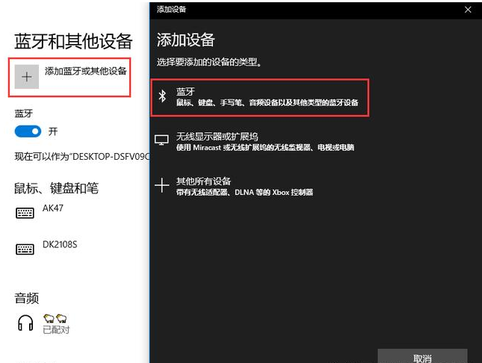Viewport: 482px width, 363px height.
Task: Click the plus icon to add a device
Action: (x=27, y=76)
